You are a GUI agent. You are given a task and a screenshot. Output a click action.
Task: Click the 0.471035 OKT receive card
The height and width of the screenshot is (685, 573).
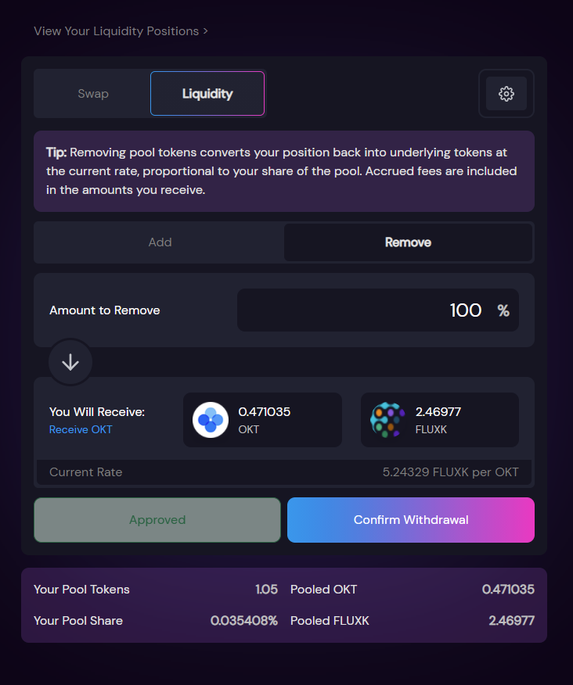(262, 420)
